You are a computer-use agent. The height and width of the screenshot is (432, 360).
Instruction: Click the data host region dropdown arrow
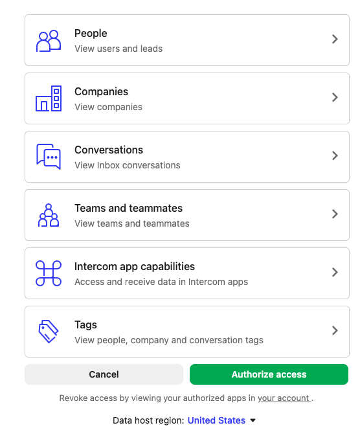click(253, 421)
